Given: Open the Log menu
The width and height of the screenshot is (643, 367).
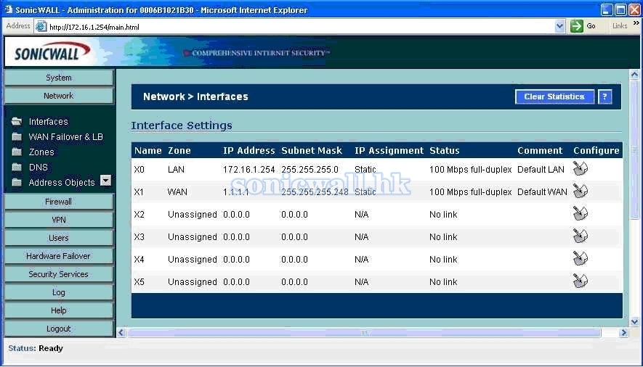Looking at the screenshot, I should click(59, 292).
